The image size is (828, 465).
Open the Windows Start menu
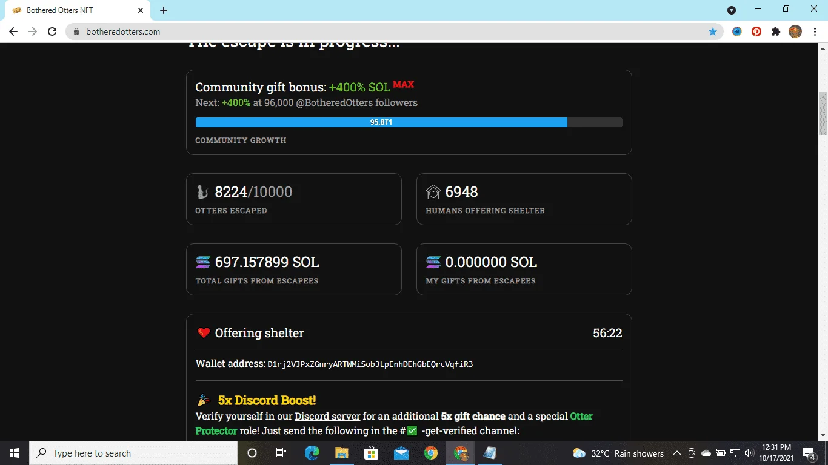(15, 453)
